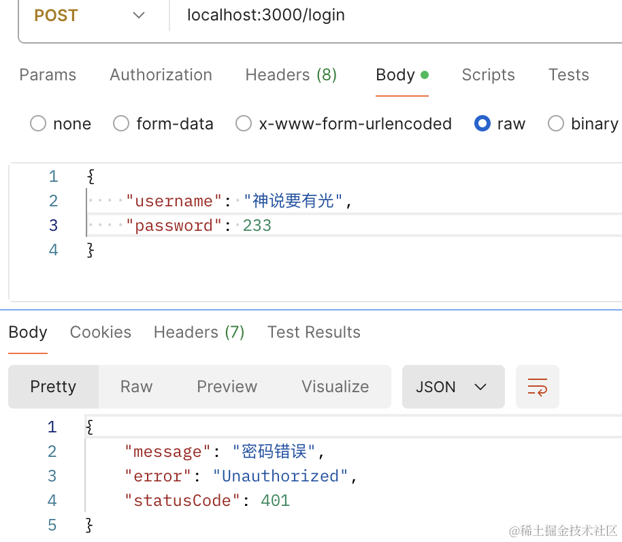Open the request Headers (8) tab

coord(291,75)
